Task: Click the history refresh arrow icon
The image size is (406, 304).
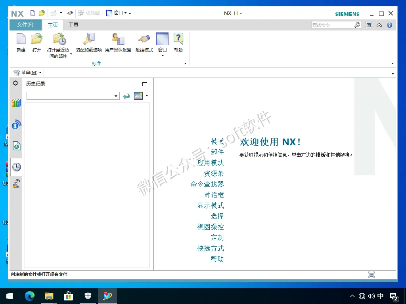Action: [x=126, y=97]
